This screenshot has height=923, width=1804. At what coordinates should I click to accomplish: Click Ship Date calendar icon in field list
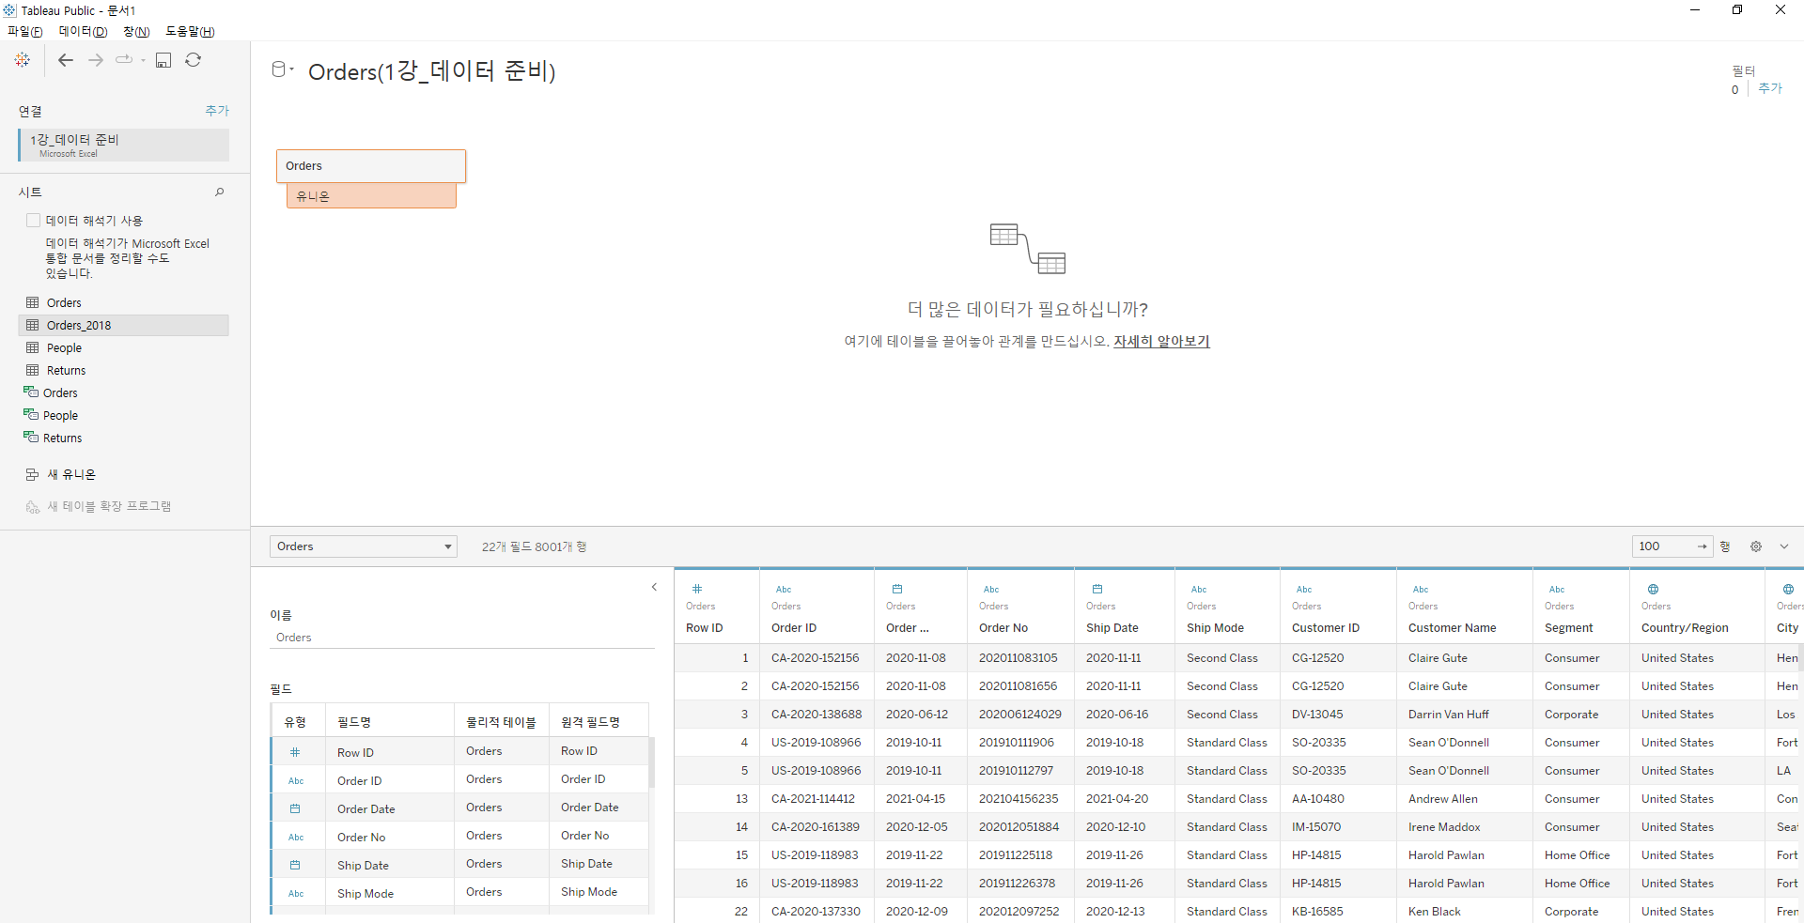(295, 866)
